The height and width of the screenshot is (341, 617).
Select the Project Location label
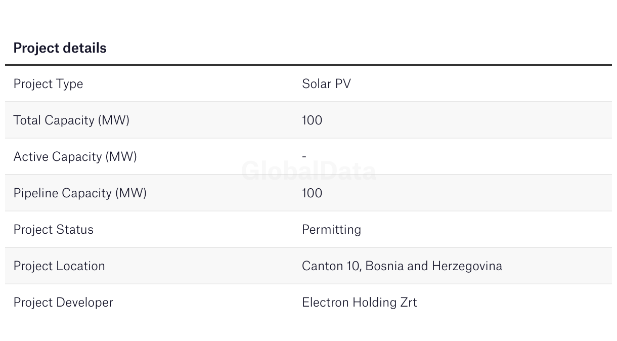tap(59, 266)
